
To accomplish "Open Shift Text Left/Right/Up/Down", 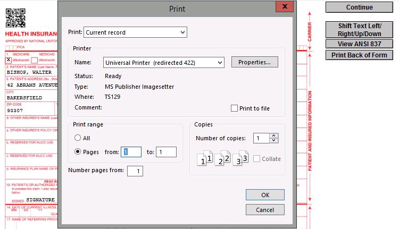I will (359, 29).
